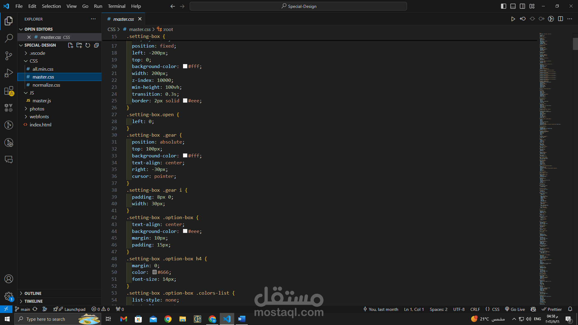Collapse all folders in explorer
This screenshot has height=325, width=578.
[x=96, y=45]
